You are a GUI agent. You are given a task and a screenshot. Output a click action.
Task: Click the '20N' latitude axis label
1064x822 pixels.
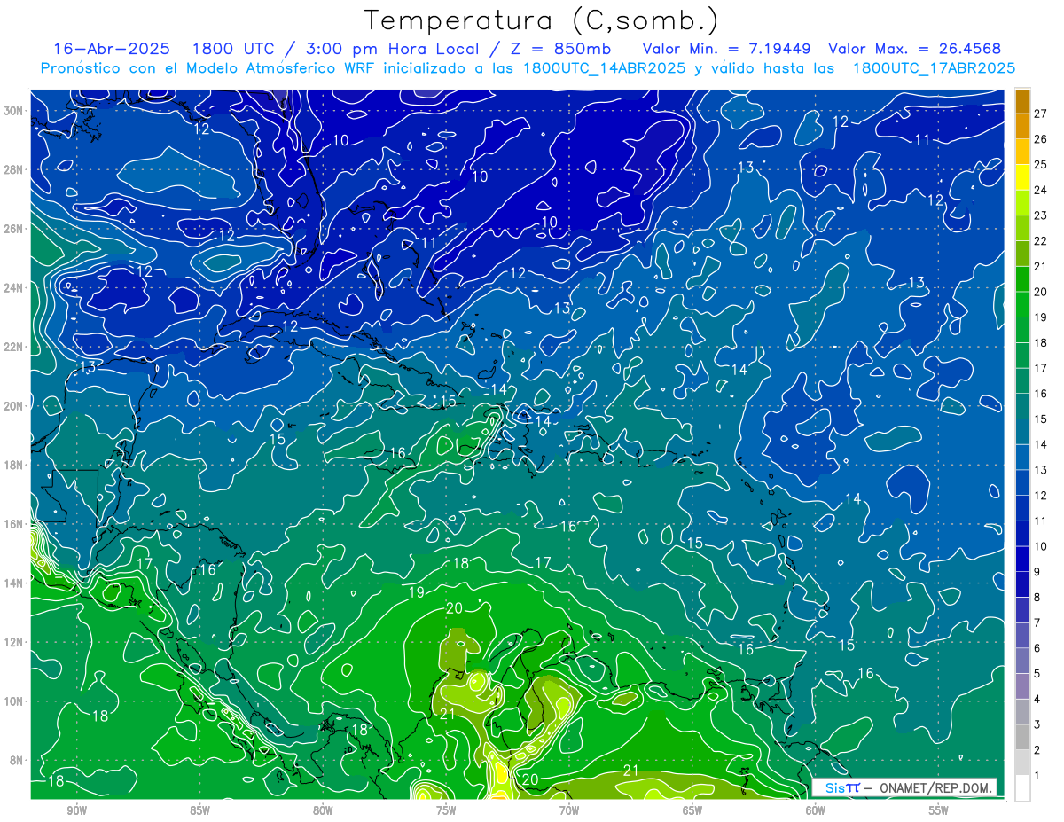[15, 405]
